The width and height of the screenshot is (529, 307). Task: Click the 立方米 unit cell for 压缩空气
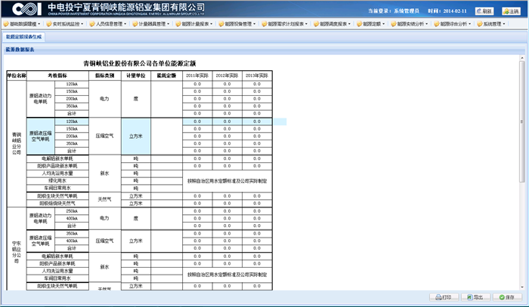tap(136, 136)
